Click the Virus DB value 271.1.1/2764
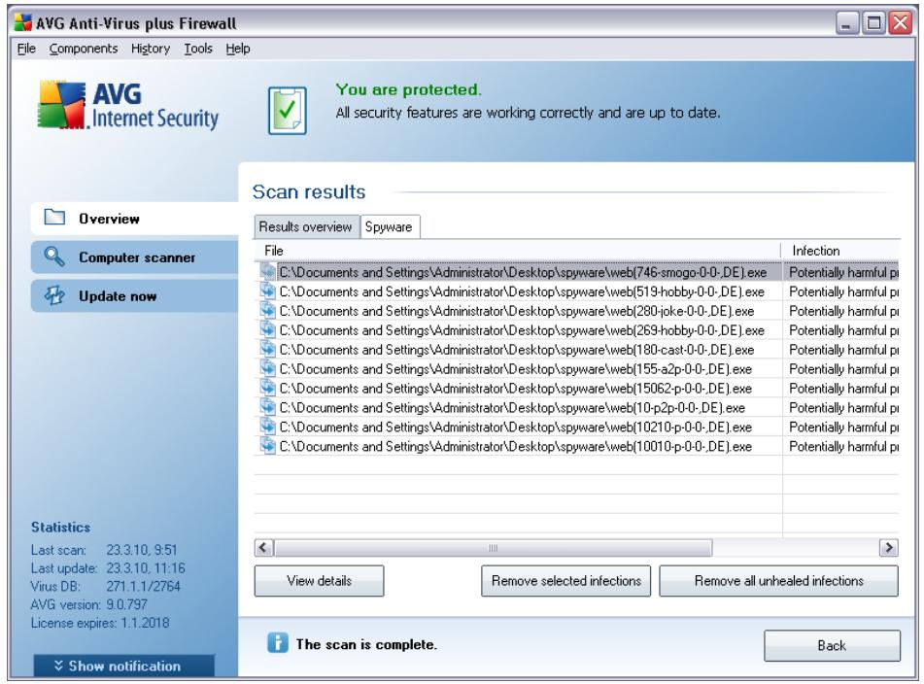924x684 pixels. 143,586
